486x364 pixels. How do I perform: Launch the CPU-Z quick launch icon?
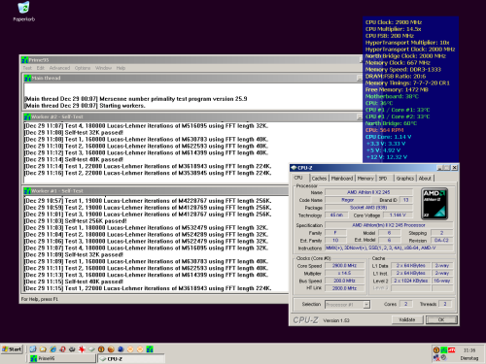pos(91,349)
